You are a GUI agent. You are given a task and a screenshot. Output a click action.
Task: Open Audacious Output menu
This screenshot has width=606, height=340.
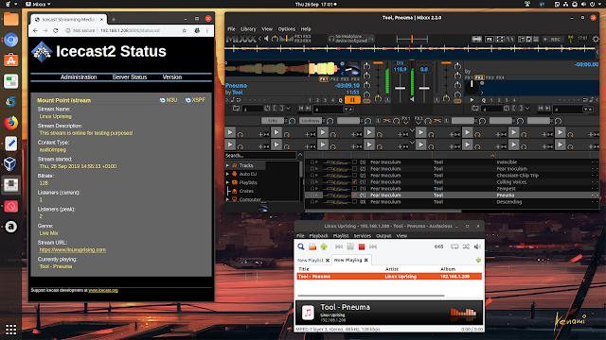(x=383, y=235)
